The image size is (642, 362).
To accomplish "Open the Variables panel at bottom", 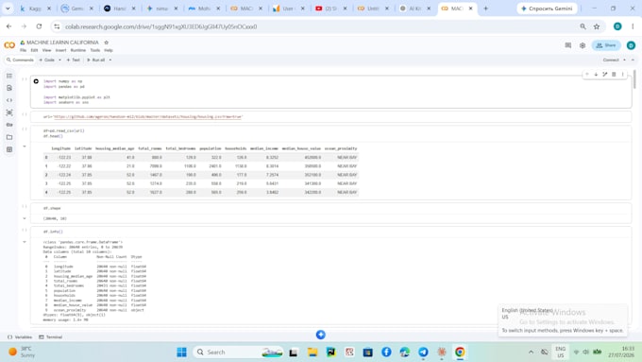I will 20,337.
